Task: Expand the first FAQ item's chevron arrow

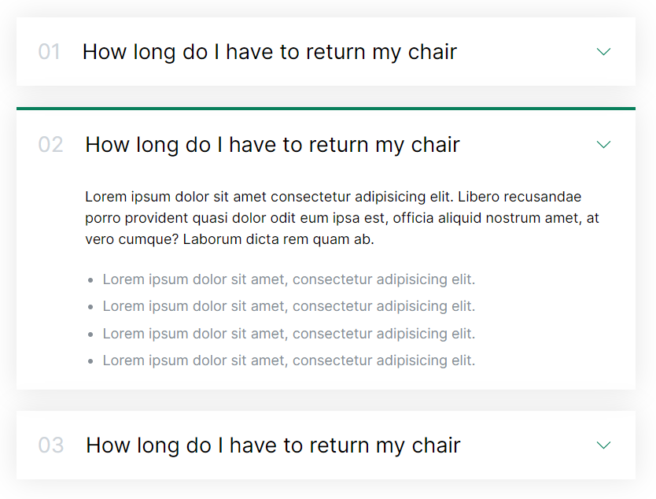Action: [x=603, y=52]
